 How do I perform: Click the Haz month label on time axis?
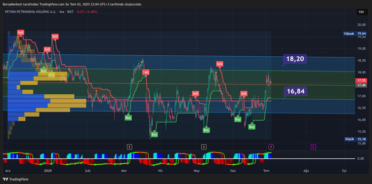[233, 171]
